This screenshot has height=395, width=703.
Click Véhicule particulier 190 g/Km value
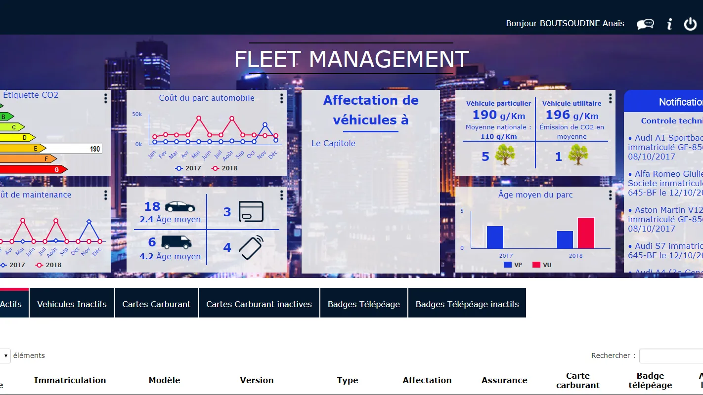pyautogui.click(x=499, y=115)
